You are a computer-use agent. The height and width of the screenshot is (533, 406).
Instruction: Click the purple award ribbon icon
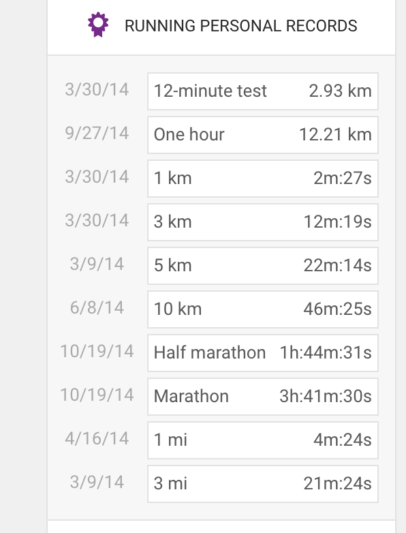coord(98,25)
